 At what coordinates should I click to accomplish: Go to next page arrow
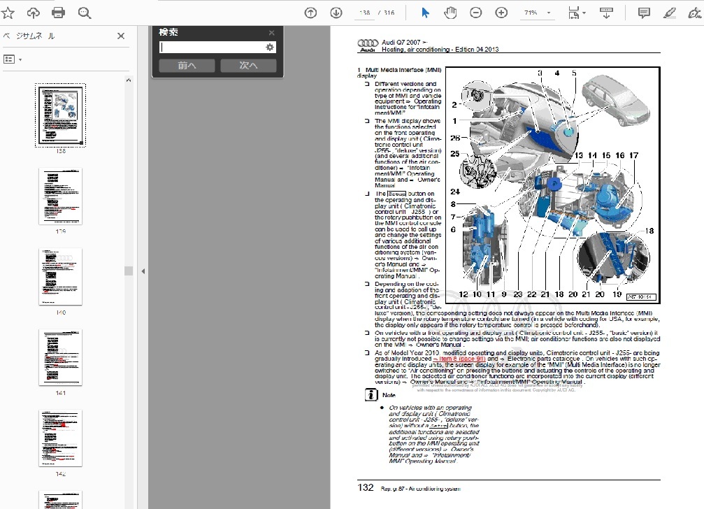pyautogui.click(x=336, y=13)
